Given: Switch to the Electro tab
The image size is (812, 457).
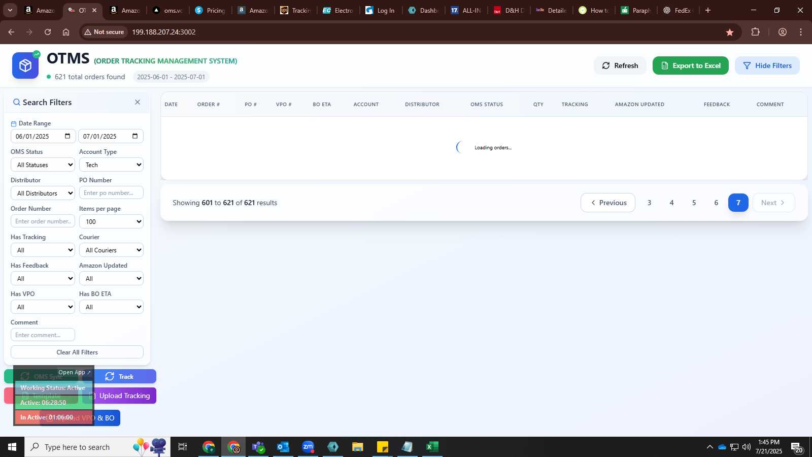Looking at the screenshot, I should pyautogui.click(x=339, y=10).
